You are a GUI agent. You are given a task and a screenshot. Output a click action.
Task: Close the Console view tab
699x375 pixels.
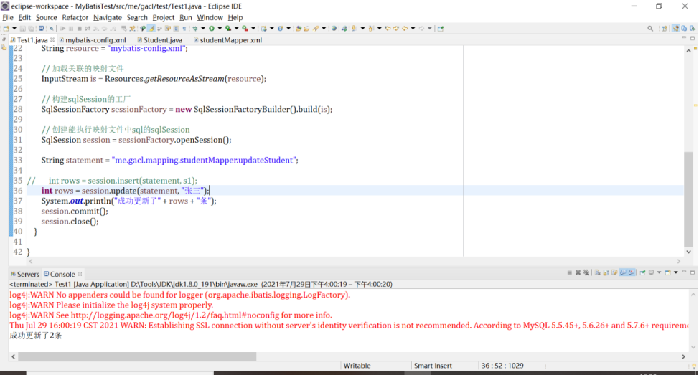[x=80, y=274]
